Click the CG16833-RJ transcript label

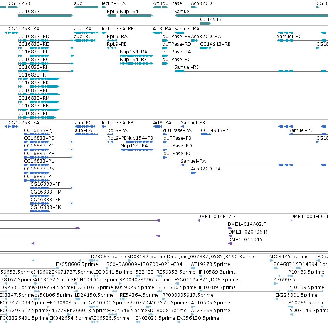pos(33,75)
